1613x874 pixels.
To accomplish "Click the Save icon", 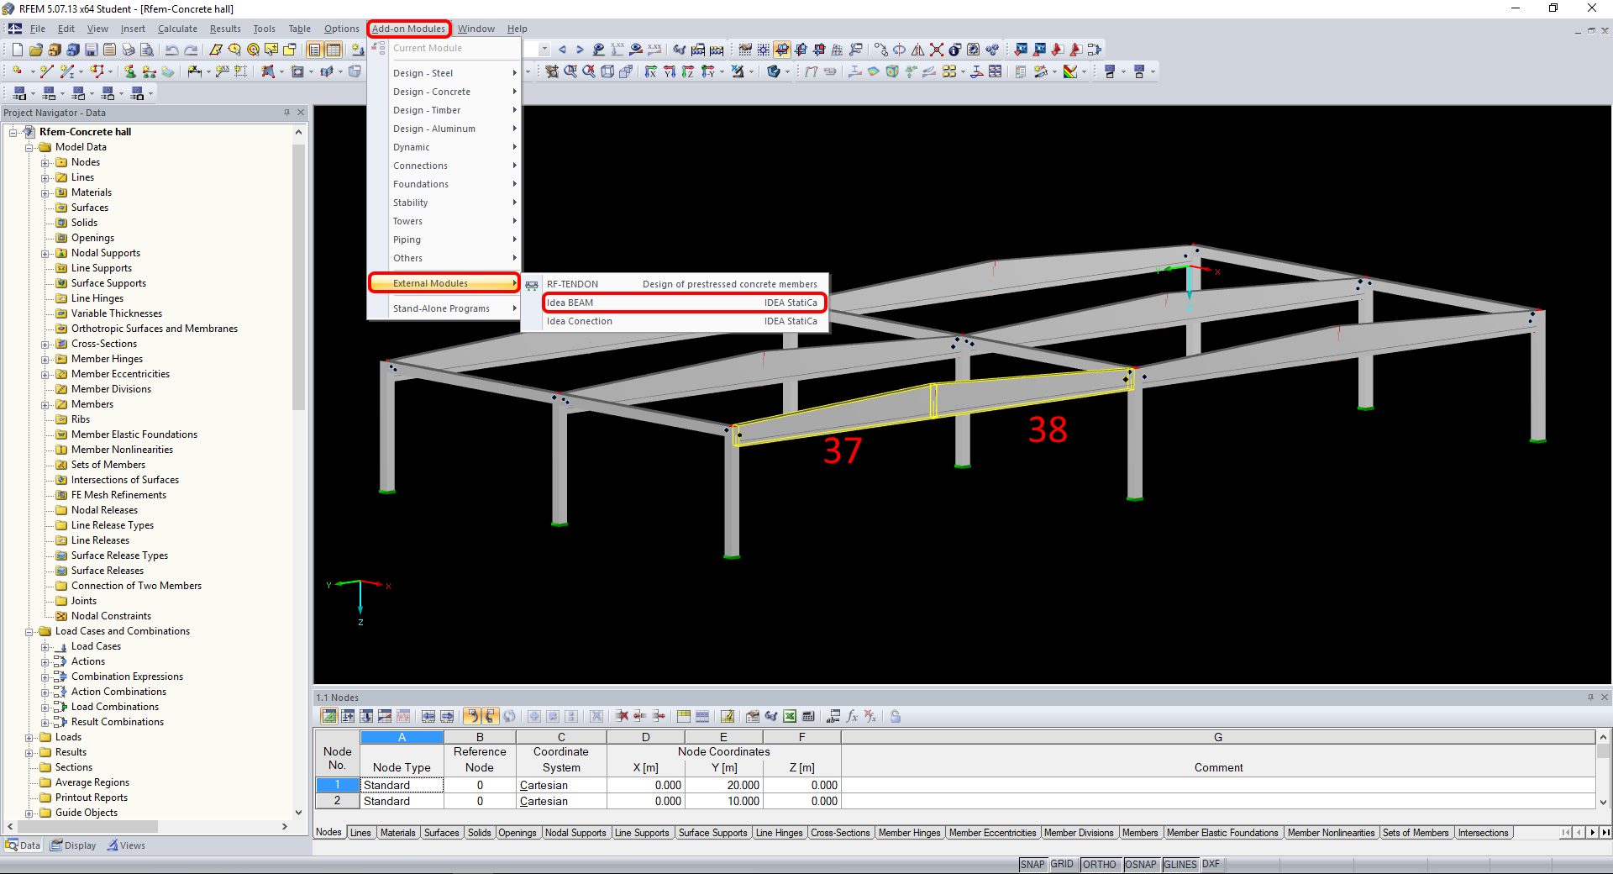I will click(91, 50).
